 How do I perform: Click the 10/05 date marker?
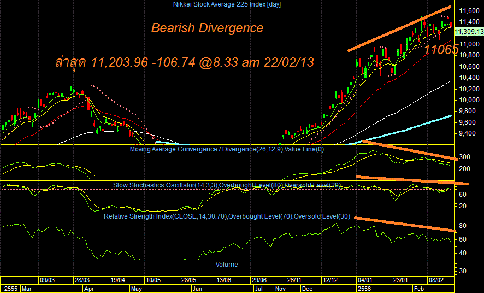(x=154, y=280)
